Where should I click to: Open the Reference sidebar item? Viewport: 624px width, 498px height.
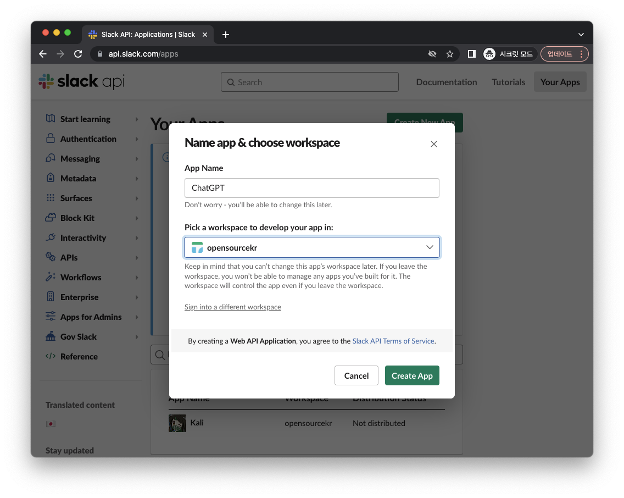click(x=79, y=357)
